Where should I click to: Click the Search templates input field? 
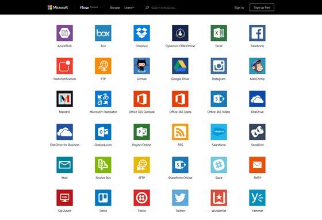click(x=163, y=8)
